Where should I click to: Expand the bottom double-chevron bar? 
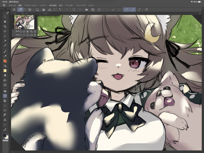[13, 152]
